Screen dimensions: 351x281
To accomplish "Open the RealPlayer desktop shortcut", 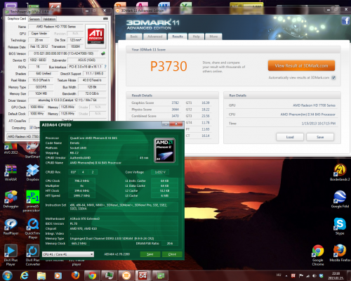I will (x=11, y=227).
